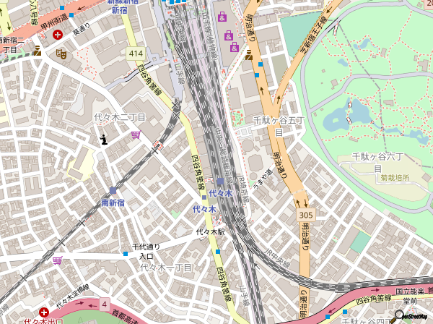Click the route 414 road shield

click(136, 54)
